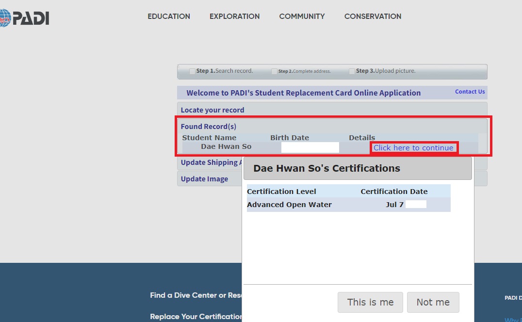Viewport: 522px width, 322px height.
Task: Click the Certification Date column header
Action: (x=394, y=192)
